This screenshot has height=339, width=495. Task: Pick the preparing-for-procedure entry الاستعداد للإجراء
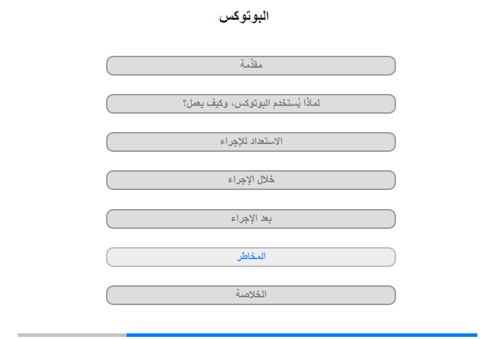pos(251,141)
